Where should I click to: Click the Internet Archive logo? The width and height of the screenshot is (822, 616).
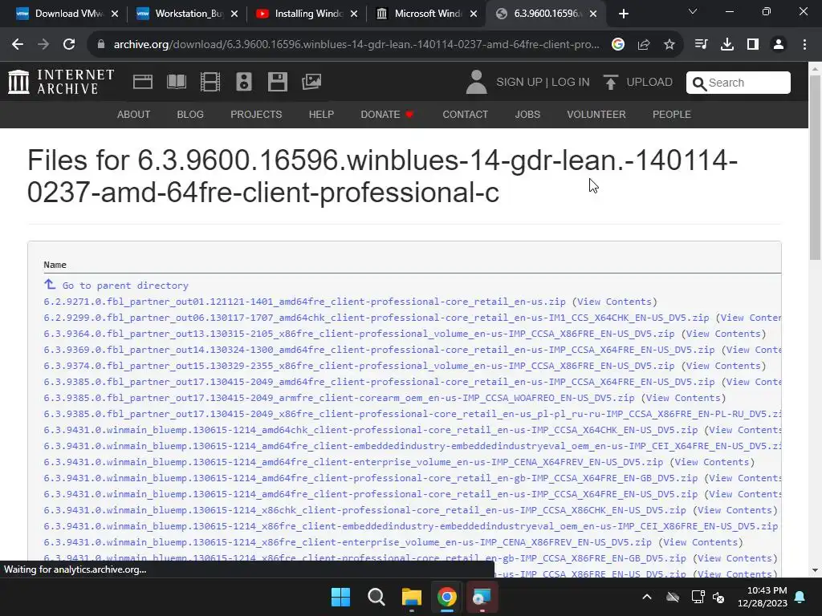click(61, 82)
